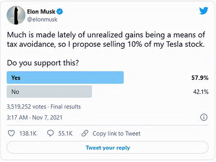Click the Twitter bird logo

[203, 11]
